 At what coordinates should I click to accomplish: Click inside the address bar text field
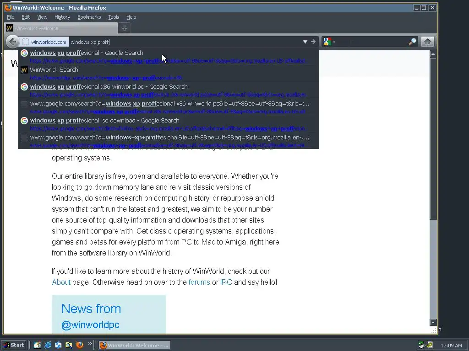click(185, 42)
